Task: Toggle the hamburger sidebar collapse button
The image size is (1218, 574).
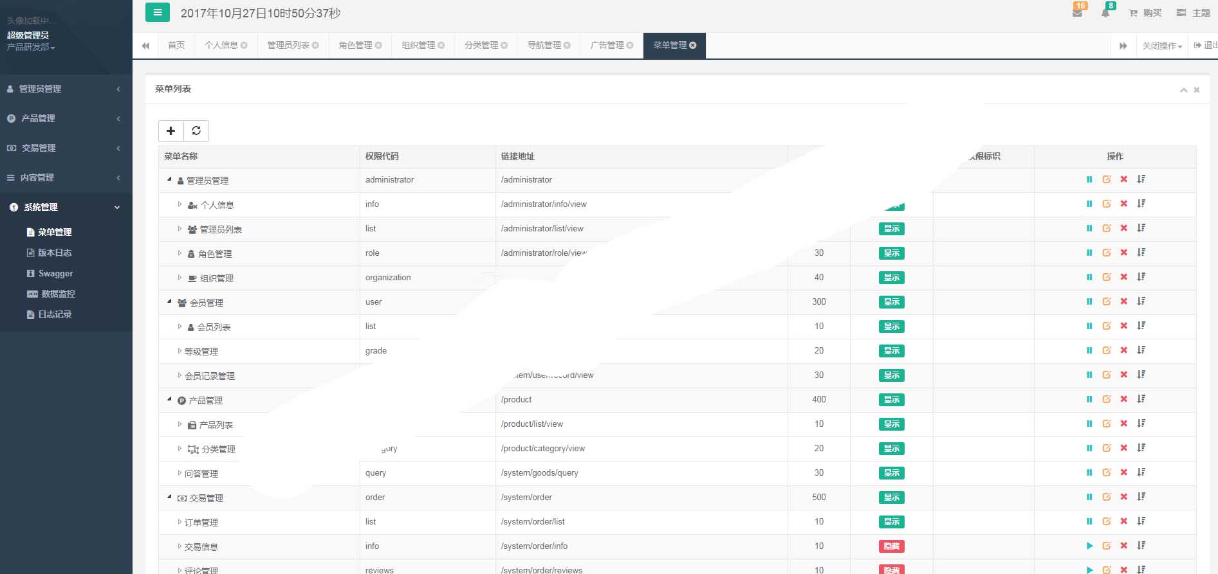Action: pyautogui.click(x=158, y=13)
